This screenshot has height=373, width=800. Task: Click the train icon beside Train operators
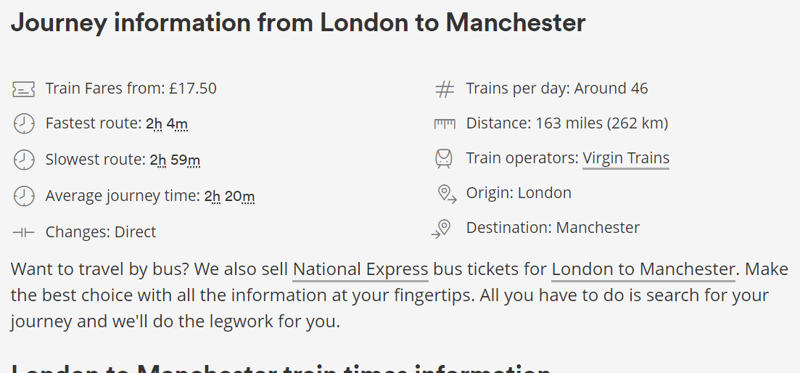pyautogui.click(x=444, y=158)
